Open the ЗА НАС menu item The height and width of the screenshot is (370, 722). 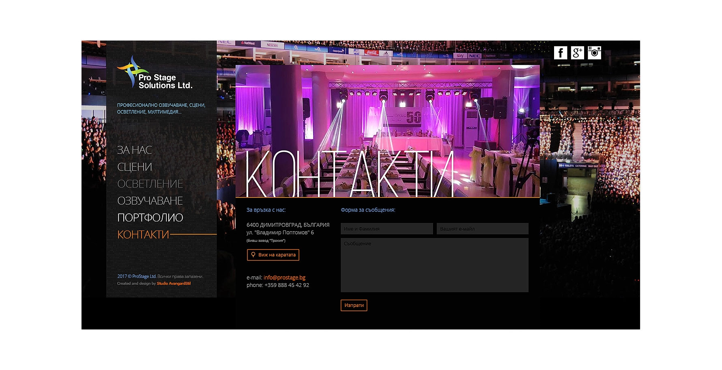tap(134, 150)
